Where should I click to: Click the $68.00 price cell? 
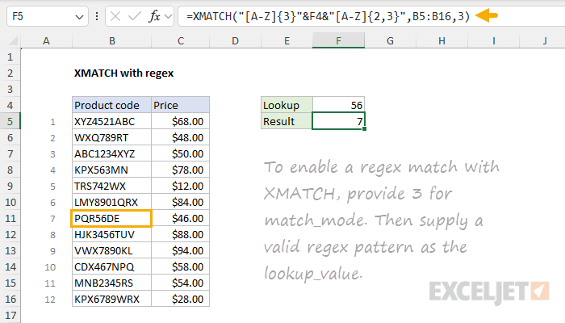point(180,121)
